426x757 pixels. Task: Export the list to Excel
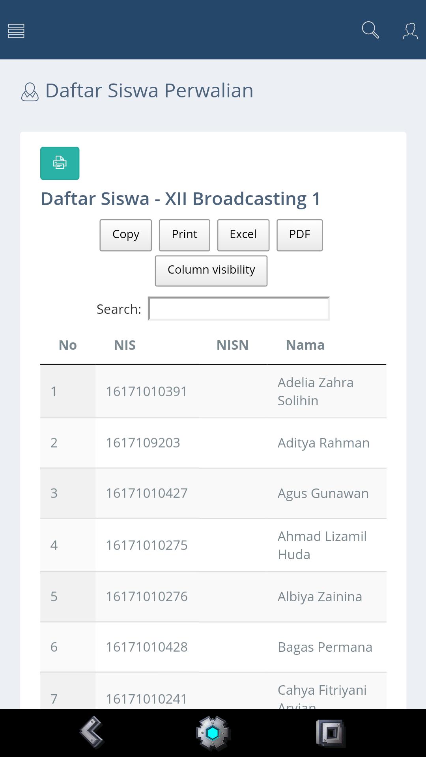[243, 235]
